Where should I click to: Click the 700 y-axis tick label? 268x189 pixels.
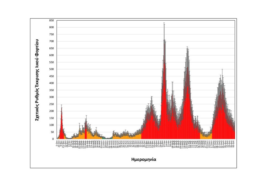point(51,41)
